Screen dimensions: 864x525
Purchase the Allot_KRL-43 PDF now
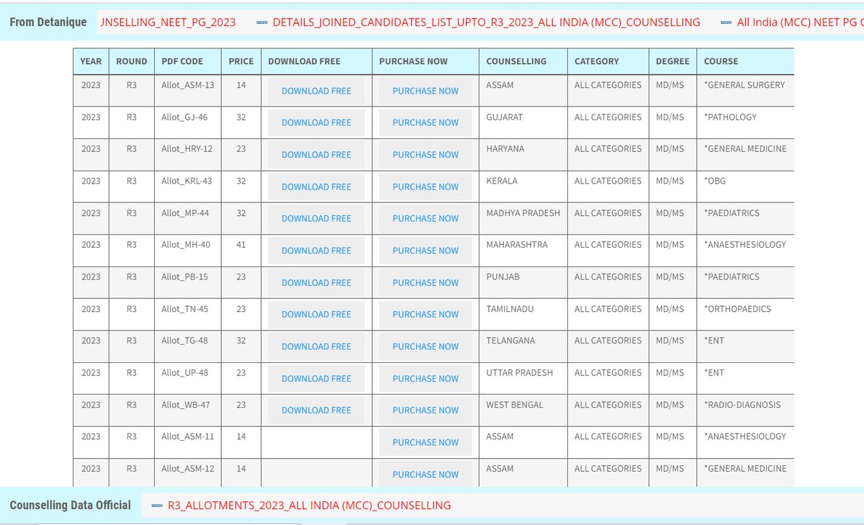point(426,187)
